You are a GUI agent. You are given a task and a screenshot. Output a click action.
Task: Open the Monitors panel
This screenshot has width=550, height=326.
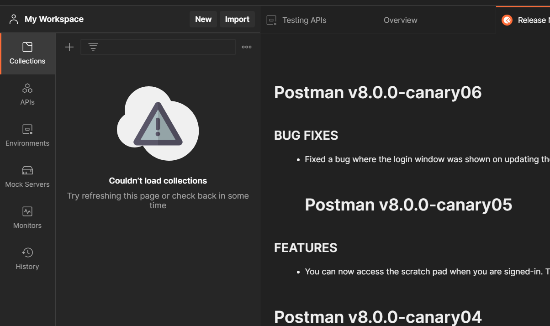(27, 218)
